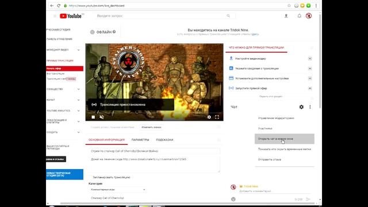
Task: Click the channel avatar beside the chat input
Action: tap(233, 187)
